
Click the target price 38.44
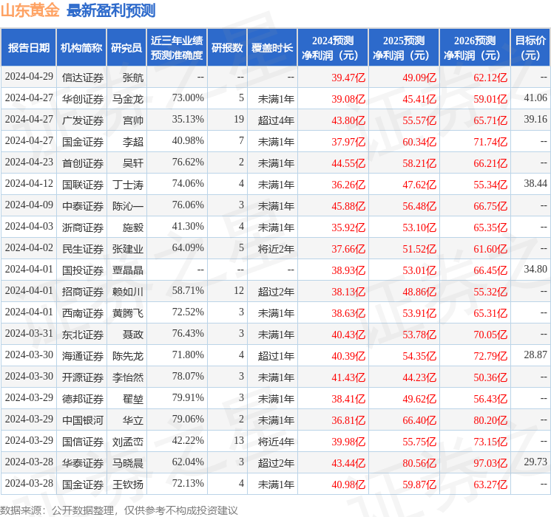pyautogui.click(x=535, y=183)
